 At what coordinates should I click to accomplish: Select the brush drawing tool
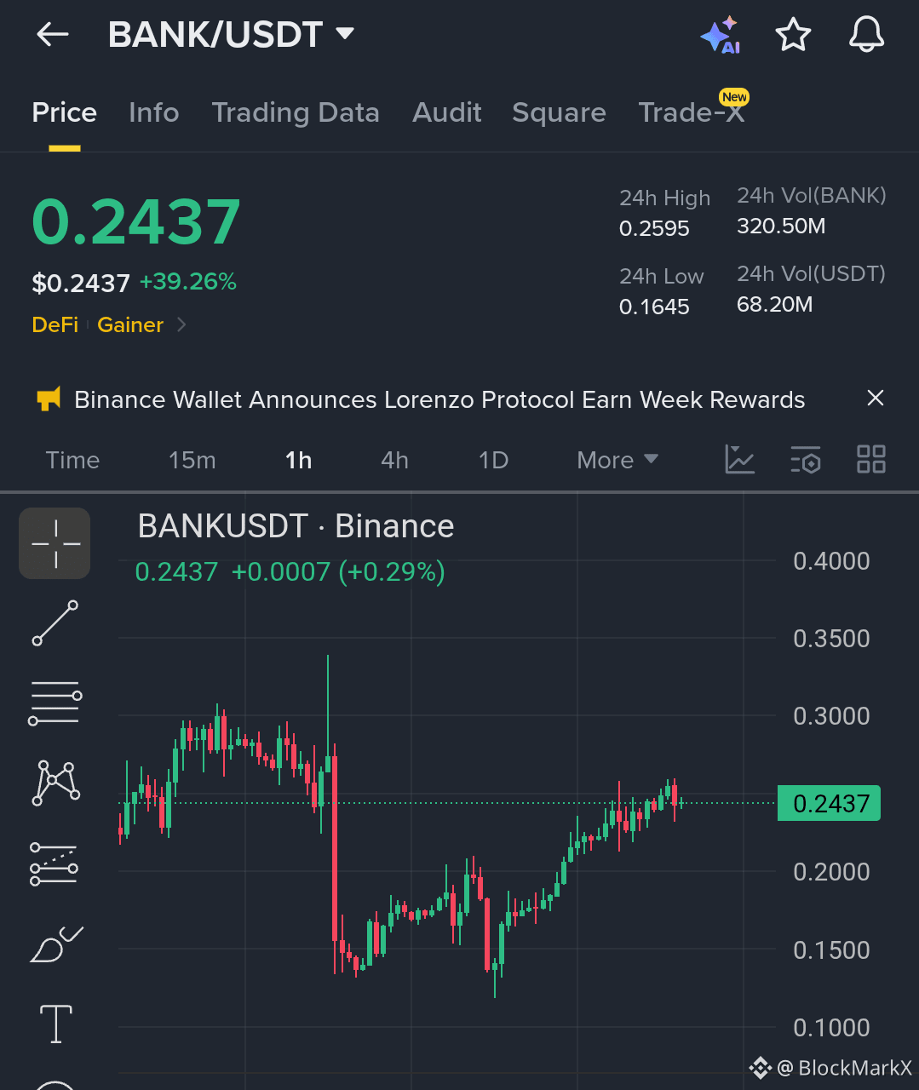tap(55, 944)
